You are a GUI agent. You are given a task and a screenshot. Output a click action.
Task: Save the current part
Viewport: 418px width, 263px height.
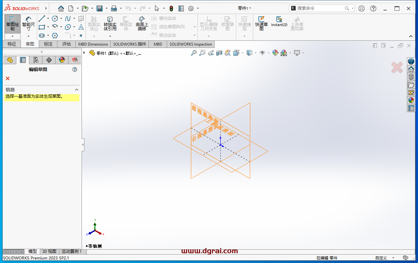pyautogui.click(x=100, y=8)
